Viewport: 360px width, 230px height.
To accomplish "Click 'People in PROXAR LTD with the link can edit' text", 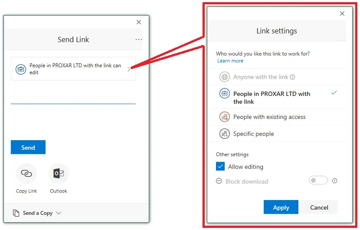I will click(x=75, y=69).
